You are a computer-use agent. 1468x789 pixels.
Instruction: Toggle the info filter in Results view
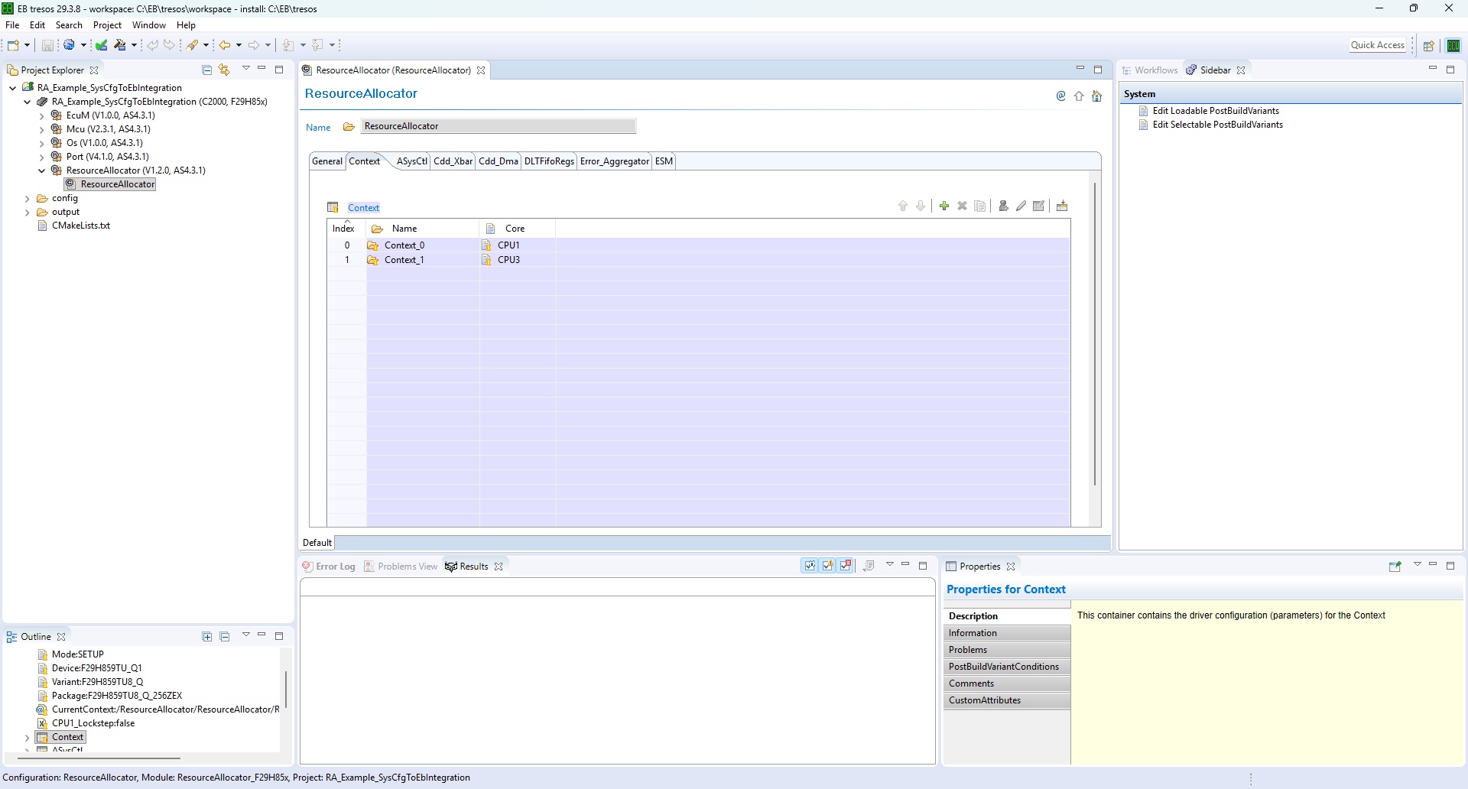(810, 566)
